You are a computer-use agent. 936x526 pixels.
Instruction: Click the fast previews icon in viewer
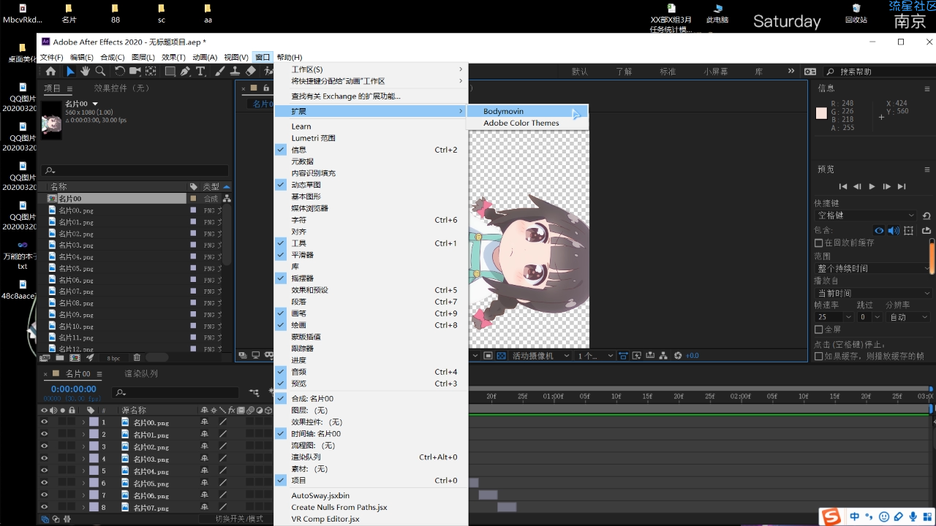coord(636,356)
